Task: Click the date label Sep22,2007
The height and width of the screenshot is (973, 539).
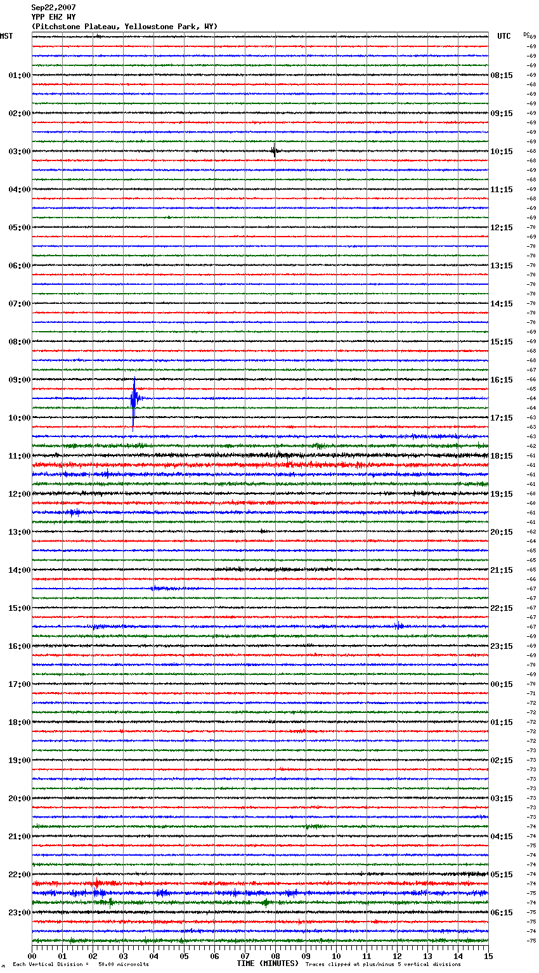Action: [x=53, y=8]
